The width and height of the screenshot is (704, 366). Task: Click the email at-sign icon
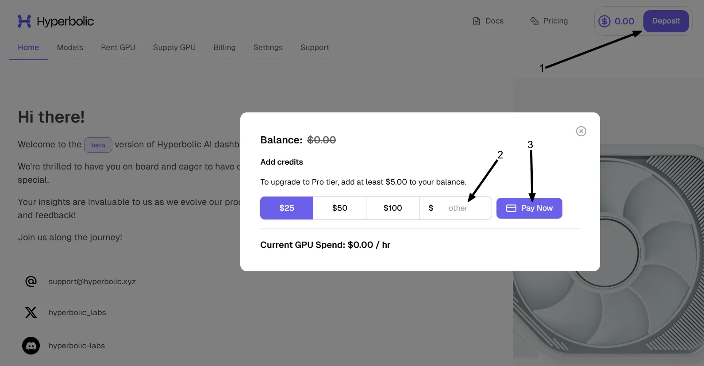31,281
